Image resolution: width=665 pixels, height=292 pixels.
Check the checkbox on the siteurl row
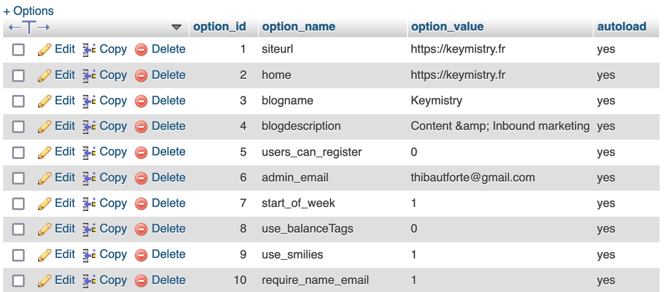[x=18, y=49]
